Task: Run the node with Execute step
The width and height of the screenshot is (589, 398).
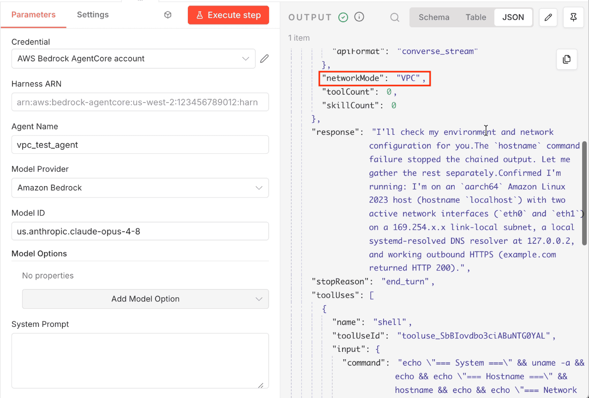Action: [228, 15]
